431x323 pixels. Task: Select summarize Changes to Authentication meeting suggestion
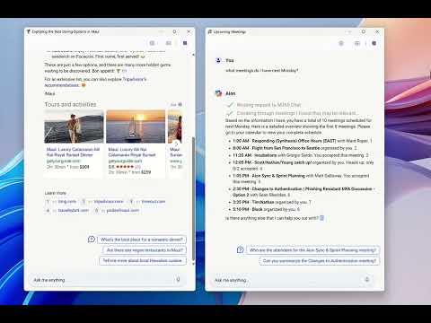[x=320, y=261]
